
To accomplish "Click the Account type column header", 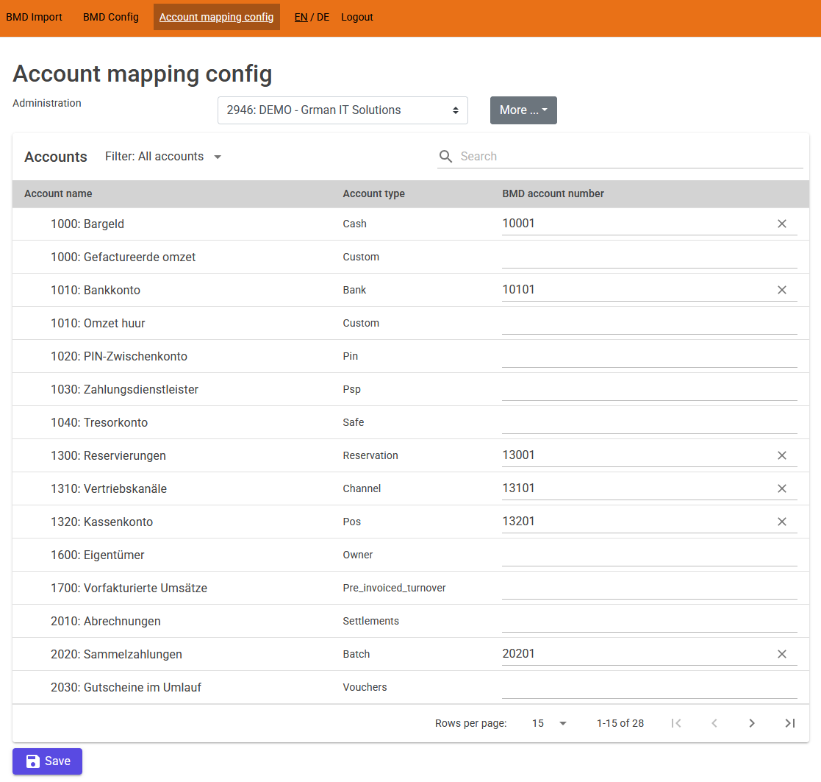I will pyautogui.click(x=373, y=193).
